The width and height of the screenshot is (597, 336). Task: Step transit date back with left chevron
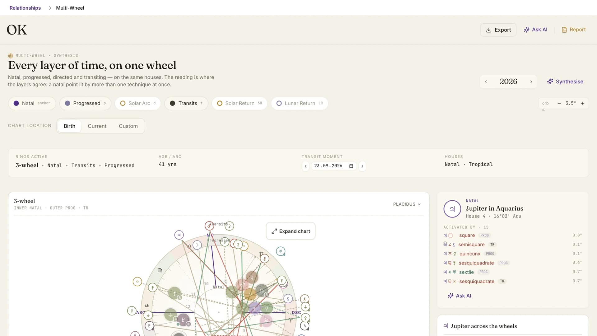click(x=306, y=166)
